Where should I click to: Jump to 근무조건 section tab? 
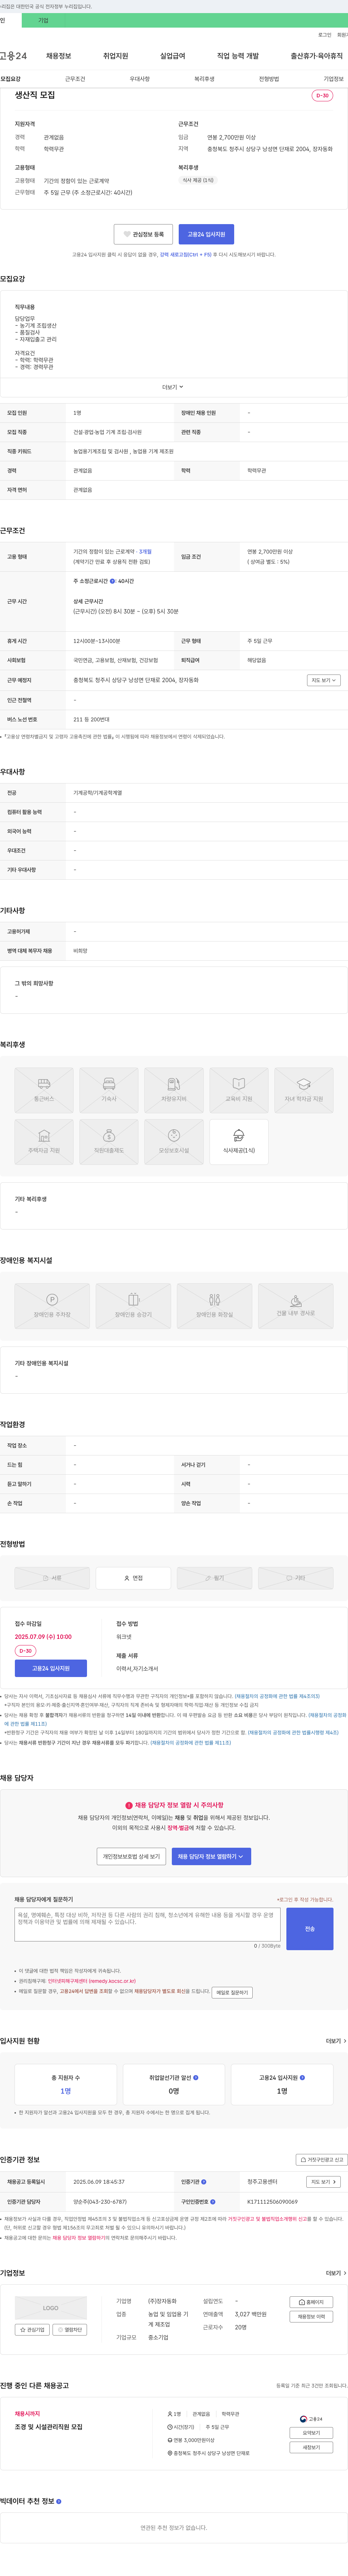(75, 79)
